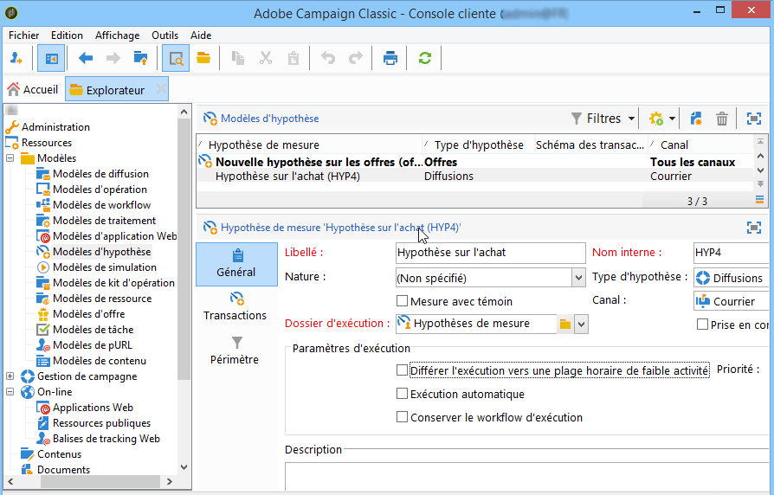Click the copy toolbar icon

point(238,58)
